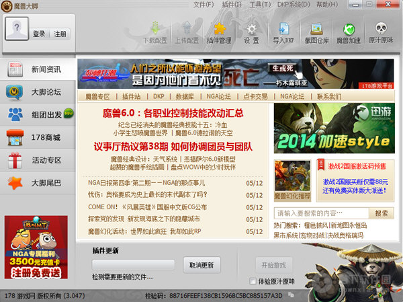403x302 pixels.
Task: Open the 设置 gear settings
Action: pos(251,33)
